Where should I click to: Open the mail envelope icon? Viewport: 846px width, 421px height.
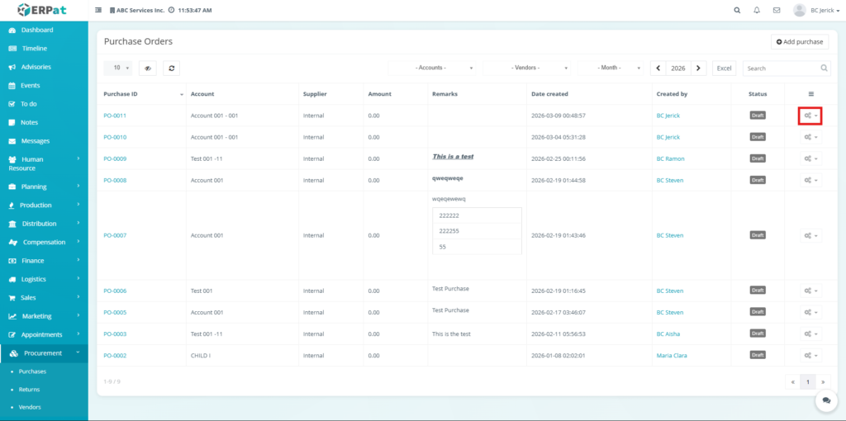(x=777, y=11)
